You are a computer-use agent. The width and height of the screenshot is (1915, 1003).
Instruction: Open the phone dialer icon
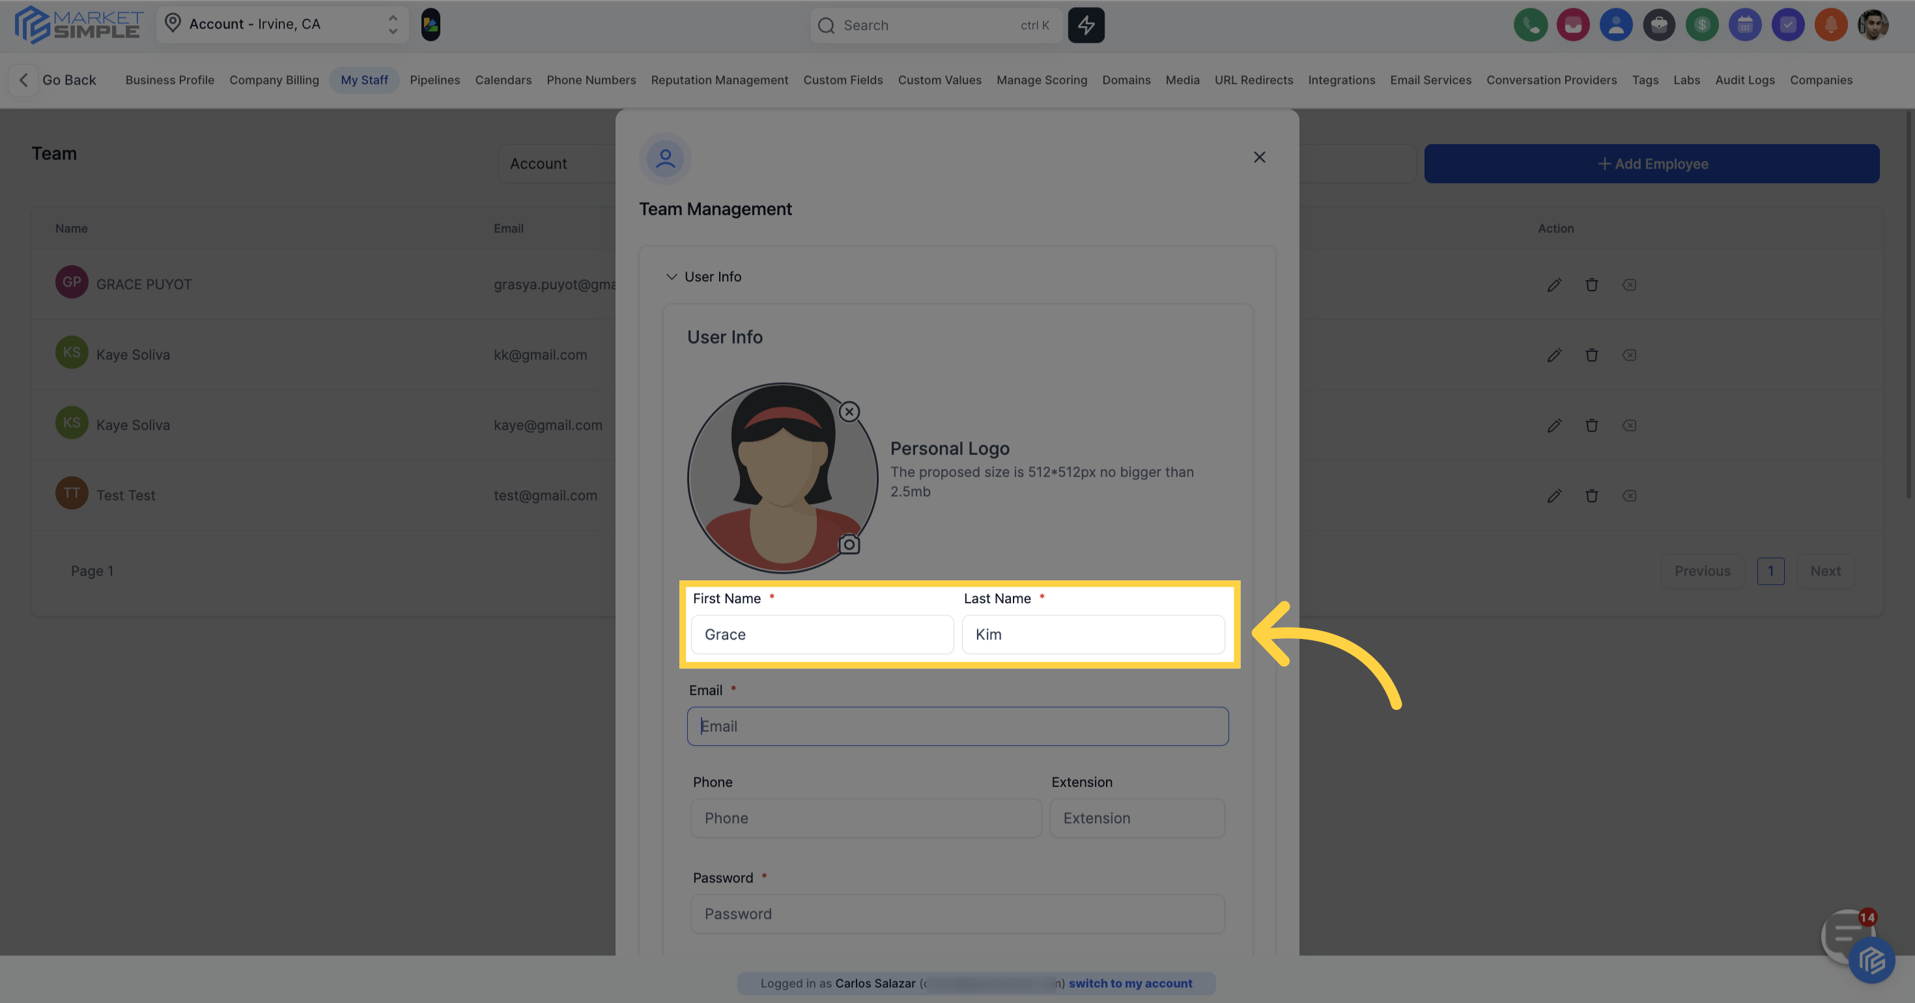click(1531, 25)
